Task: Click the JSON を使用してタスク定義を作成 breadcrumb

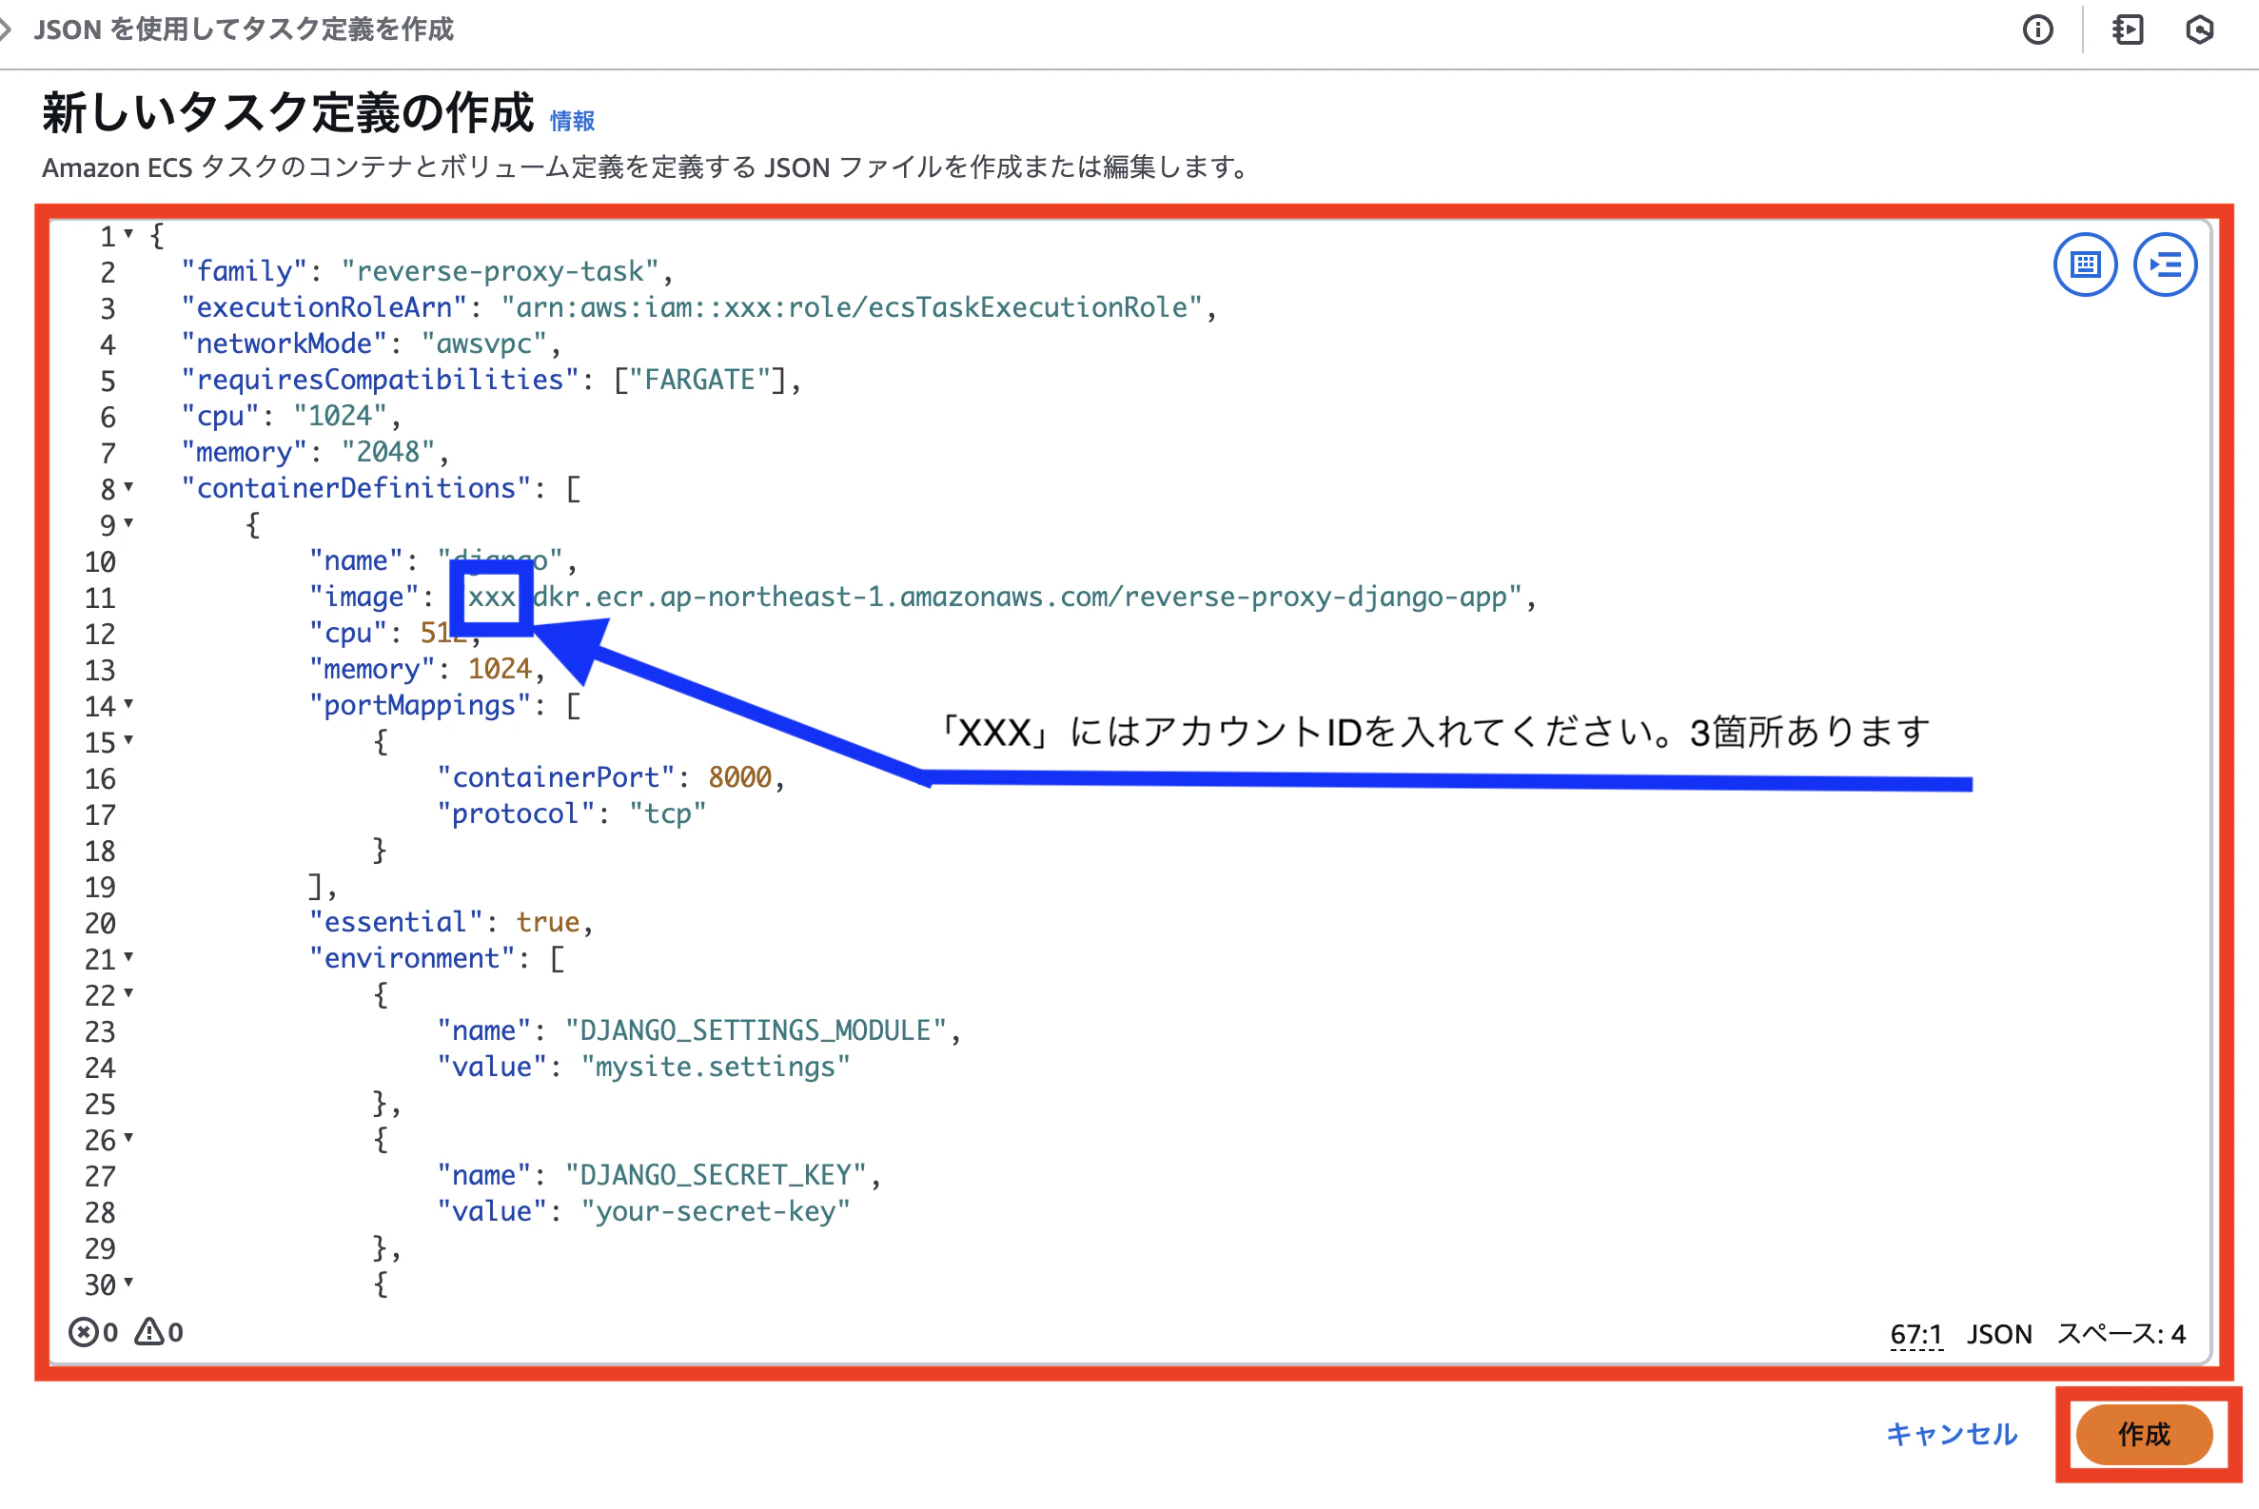Action: [x=244, y=29]
